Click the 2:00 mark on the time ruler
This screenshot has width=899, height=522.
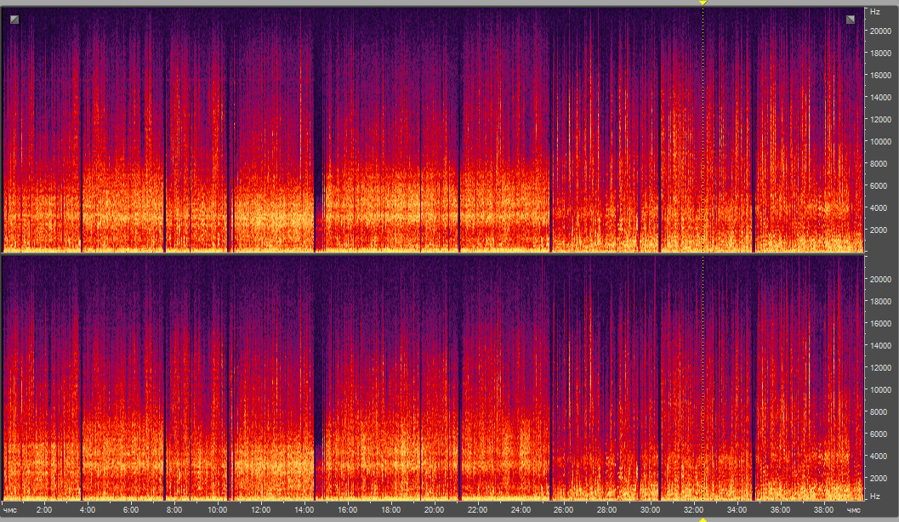[44, 510]
